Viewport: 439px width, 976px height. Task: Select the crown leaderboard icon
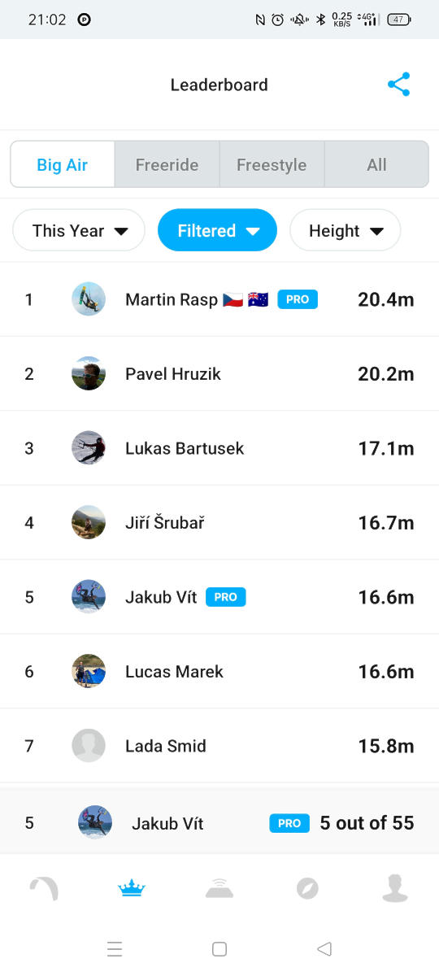pos(132,889)
